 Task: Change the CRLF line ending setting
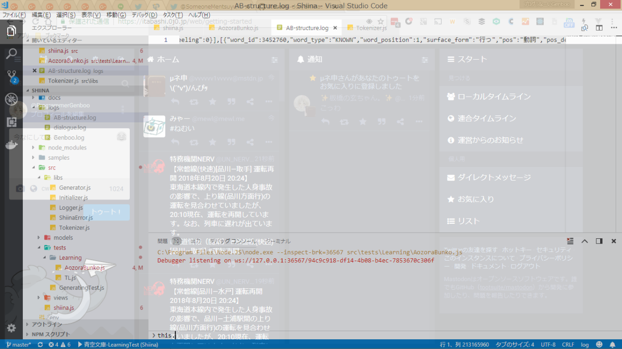(568, 345)
